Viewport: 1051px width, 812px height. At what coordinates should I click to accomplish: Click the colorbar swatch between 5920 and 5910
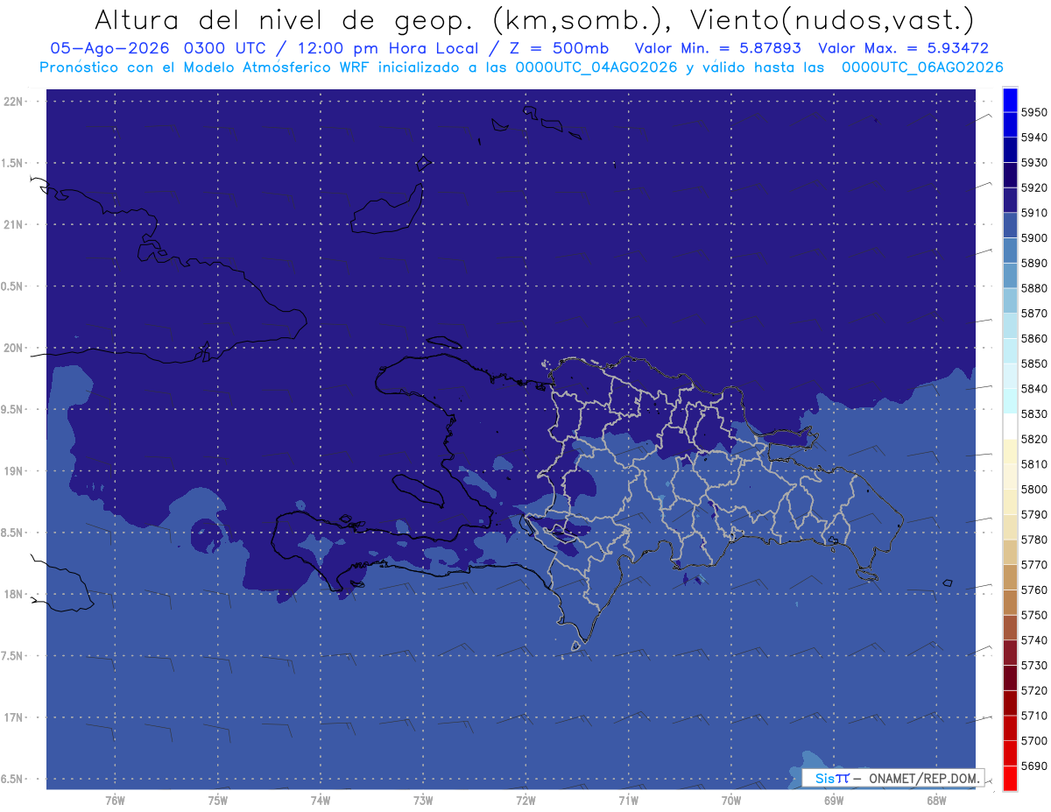tap(1010, 201)
